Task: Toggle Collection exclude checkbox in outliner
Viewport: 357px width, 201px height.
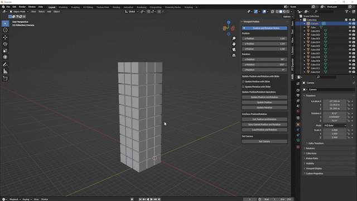Action: tap(346, 20)
